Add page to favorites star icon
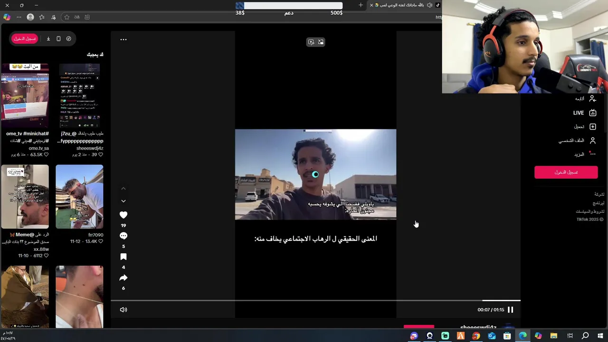Image resolution: width=608 pixels, height=342 pixels. pos(66,17)
